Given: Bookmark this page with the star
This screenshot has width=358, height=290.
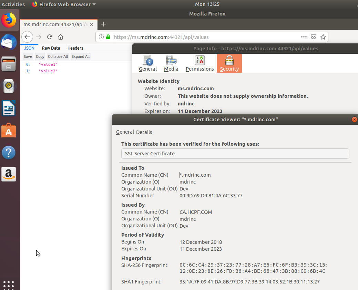Looking at the screenshot, I should click(x=323, y=37).
